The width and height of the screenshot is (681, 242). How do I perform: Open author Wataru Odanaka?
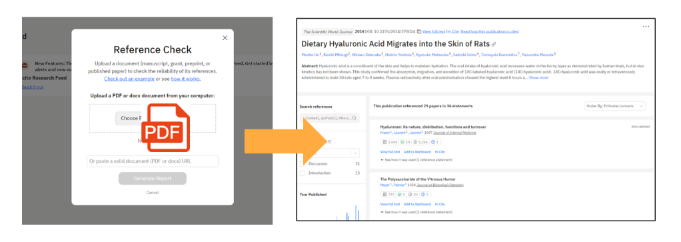coord(367,55)
